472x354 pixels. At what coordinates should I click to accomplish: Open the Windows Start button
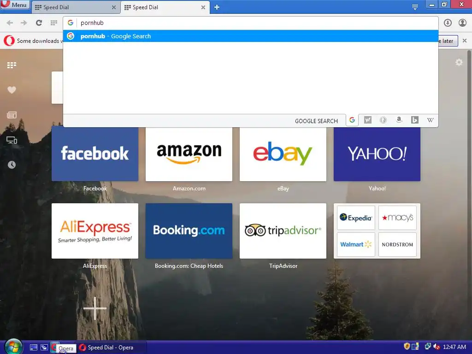coord(12,347)
